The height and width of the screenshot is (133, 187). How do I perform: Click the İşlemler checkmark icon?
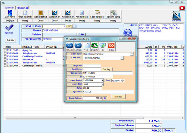9,27
